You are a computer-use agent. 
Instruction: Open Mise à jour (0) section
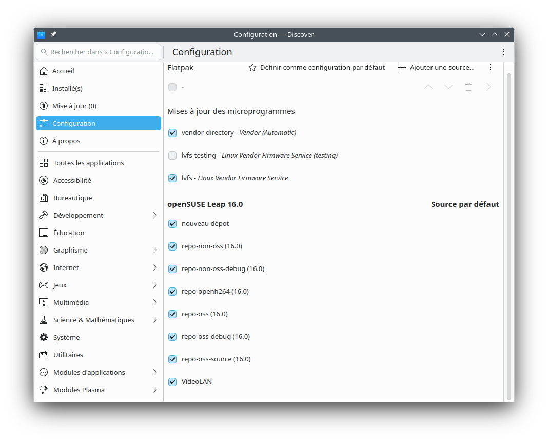pyautogui.click(x=74, y=106)
